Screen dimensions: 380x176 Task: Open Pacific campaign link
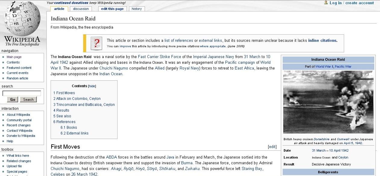pyautogui.click(x=240, y=63)
